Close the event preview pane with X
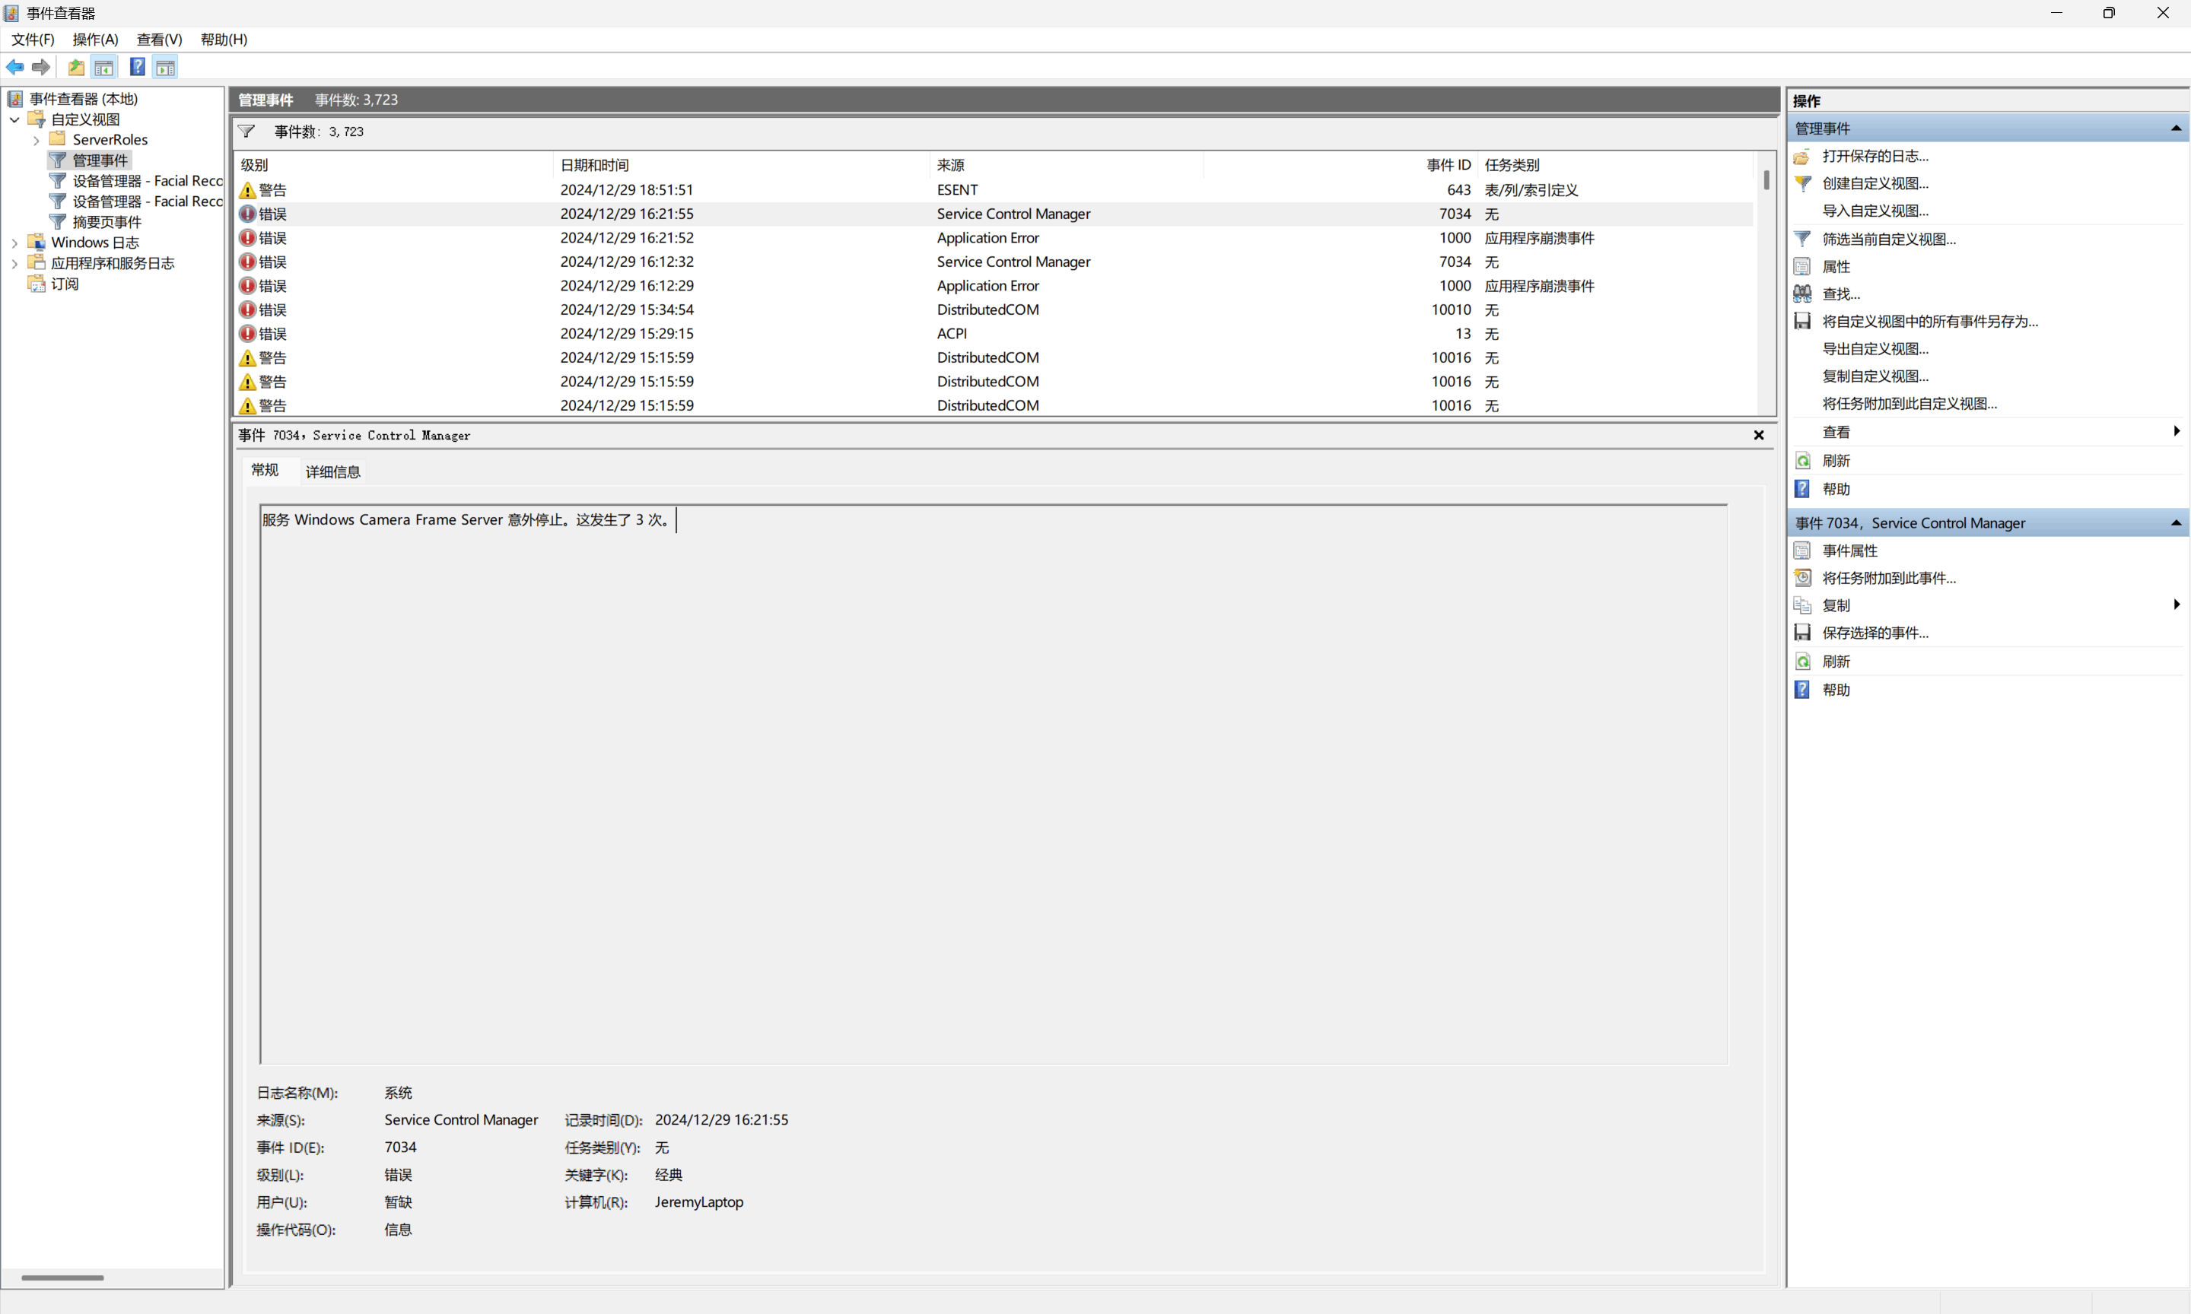This screenshot has width=2191, height=1314. coord(1759,435)
